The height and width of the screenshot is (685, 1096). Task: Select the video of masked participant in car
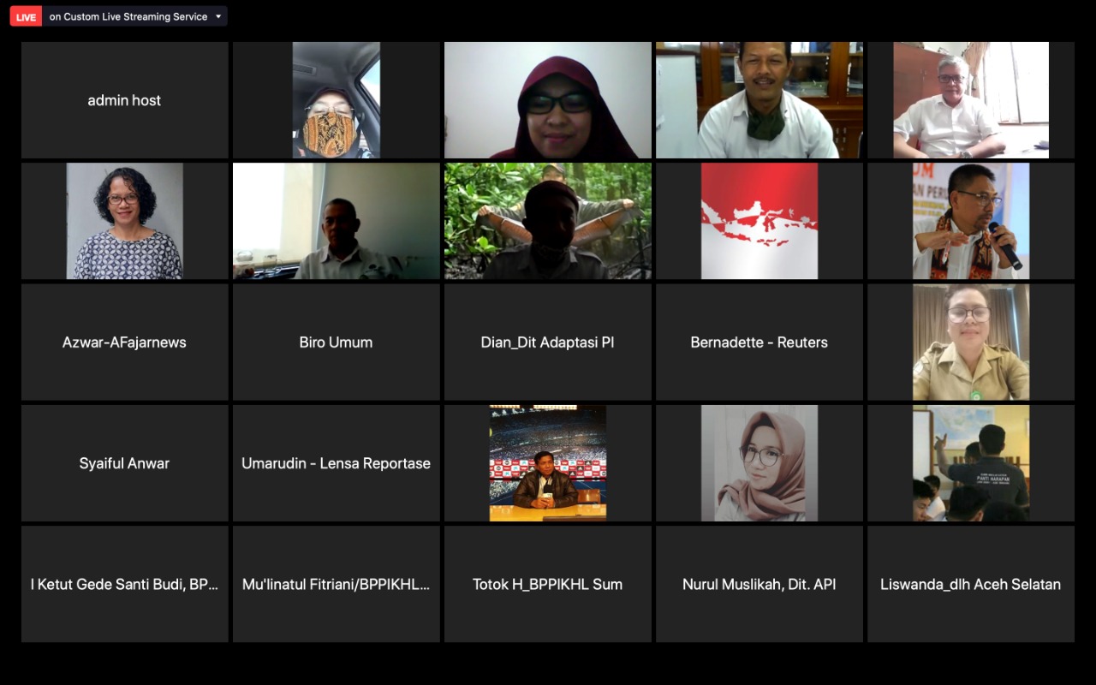tap(336, 100)
